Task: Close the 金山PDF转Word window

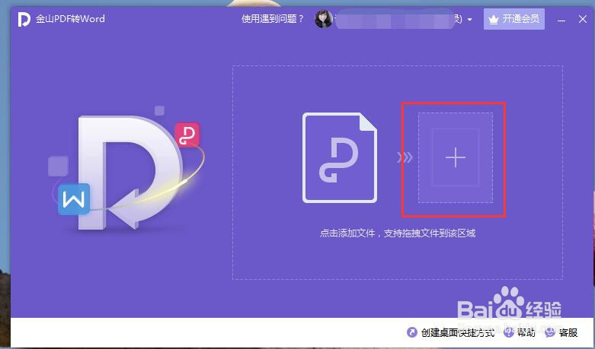Action: pyautogui.click(x=583, y=19)
